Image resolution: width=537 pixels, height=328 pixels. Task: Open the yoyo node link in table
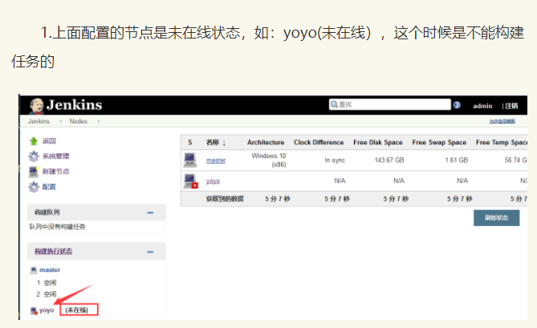tap(213, 181)
